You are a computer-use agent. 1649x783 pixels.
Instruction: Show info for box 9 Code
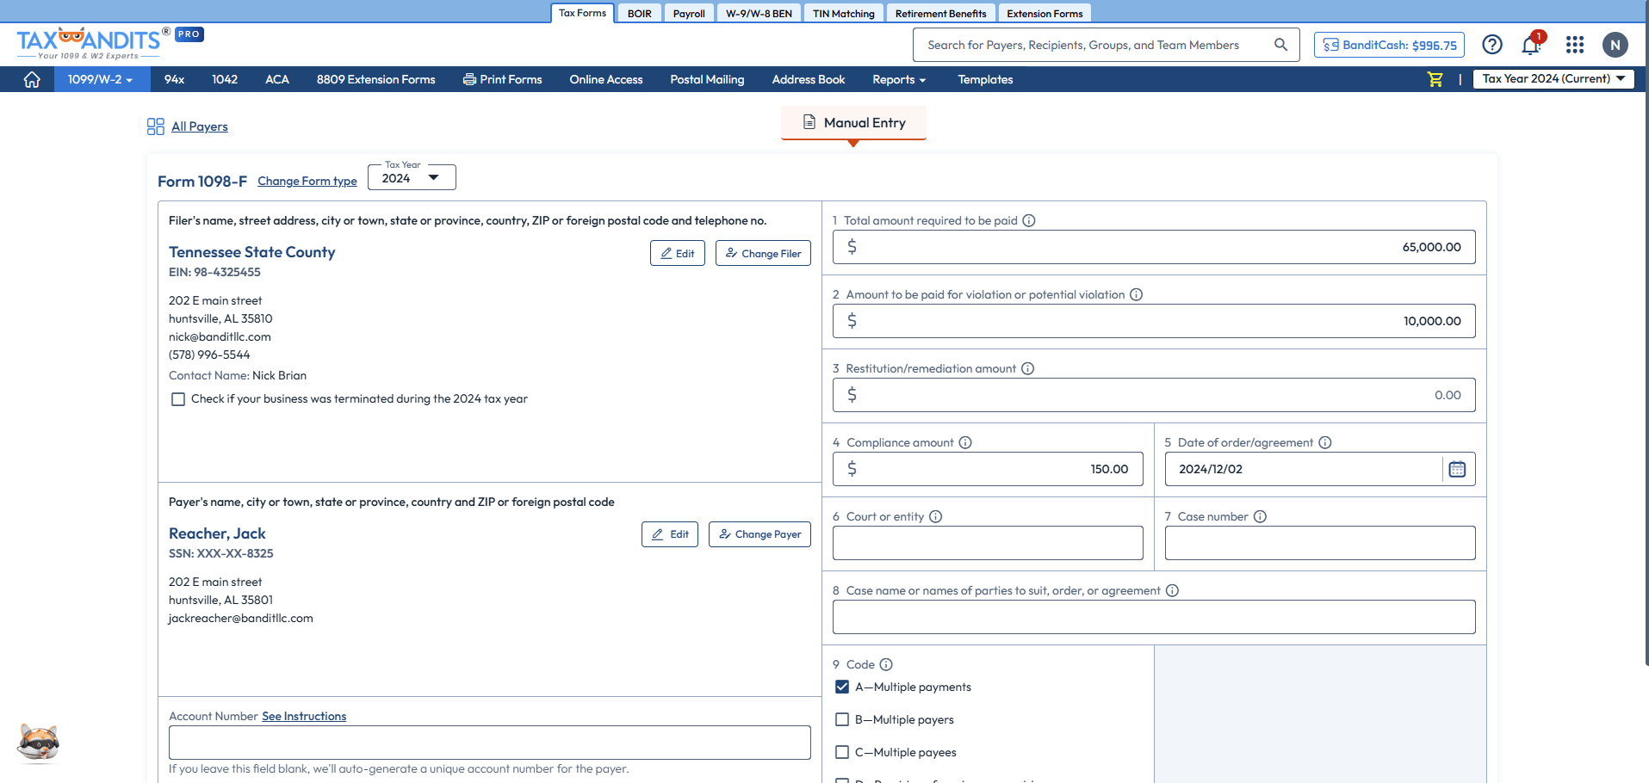pos(886,664)
